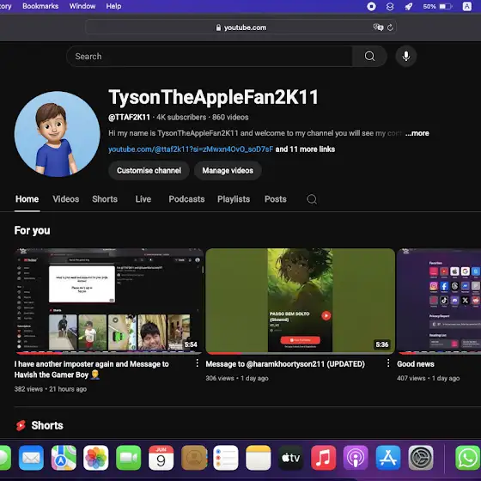Open Message to @haramkhoortyson211 (UPDATED) title
The width and height of the screenshot is (481, 481).
pos(285,364)
